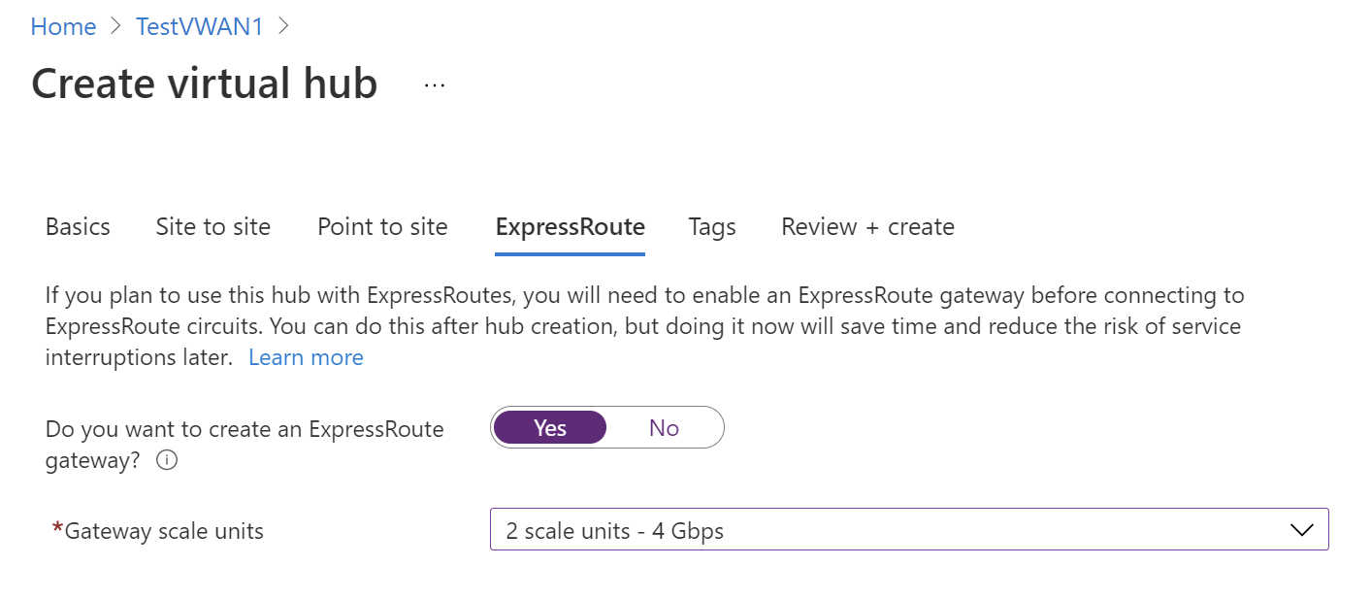
Task: Switch to the Basics tab
Action: (78, 226)
